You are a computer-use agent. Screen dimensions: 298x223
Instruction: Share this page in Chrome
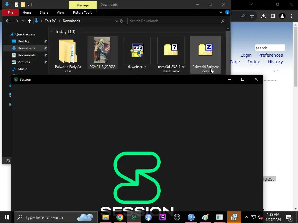coord(242,16)
